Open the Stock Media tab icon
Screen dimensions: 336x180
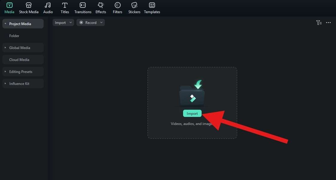tap(29, 5)
